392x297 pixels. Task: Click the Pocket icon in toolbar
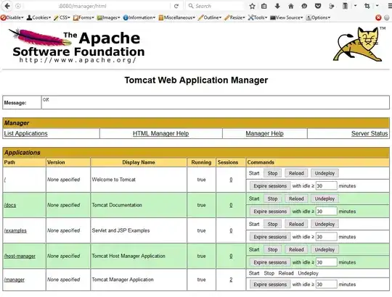click(318, 6)
